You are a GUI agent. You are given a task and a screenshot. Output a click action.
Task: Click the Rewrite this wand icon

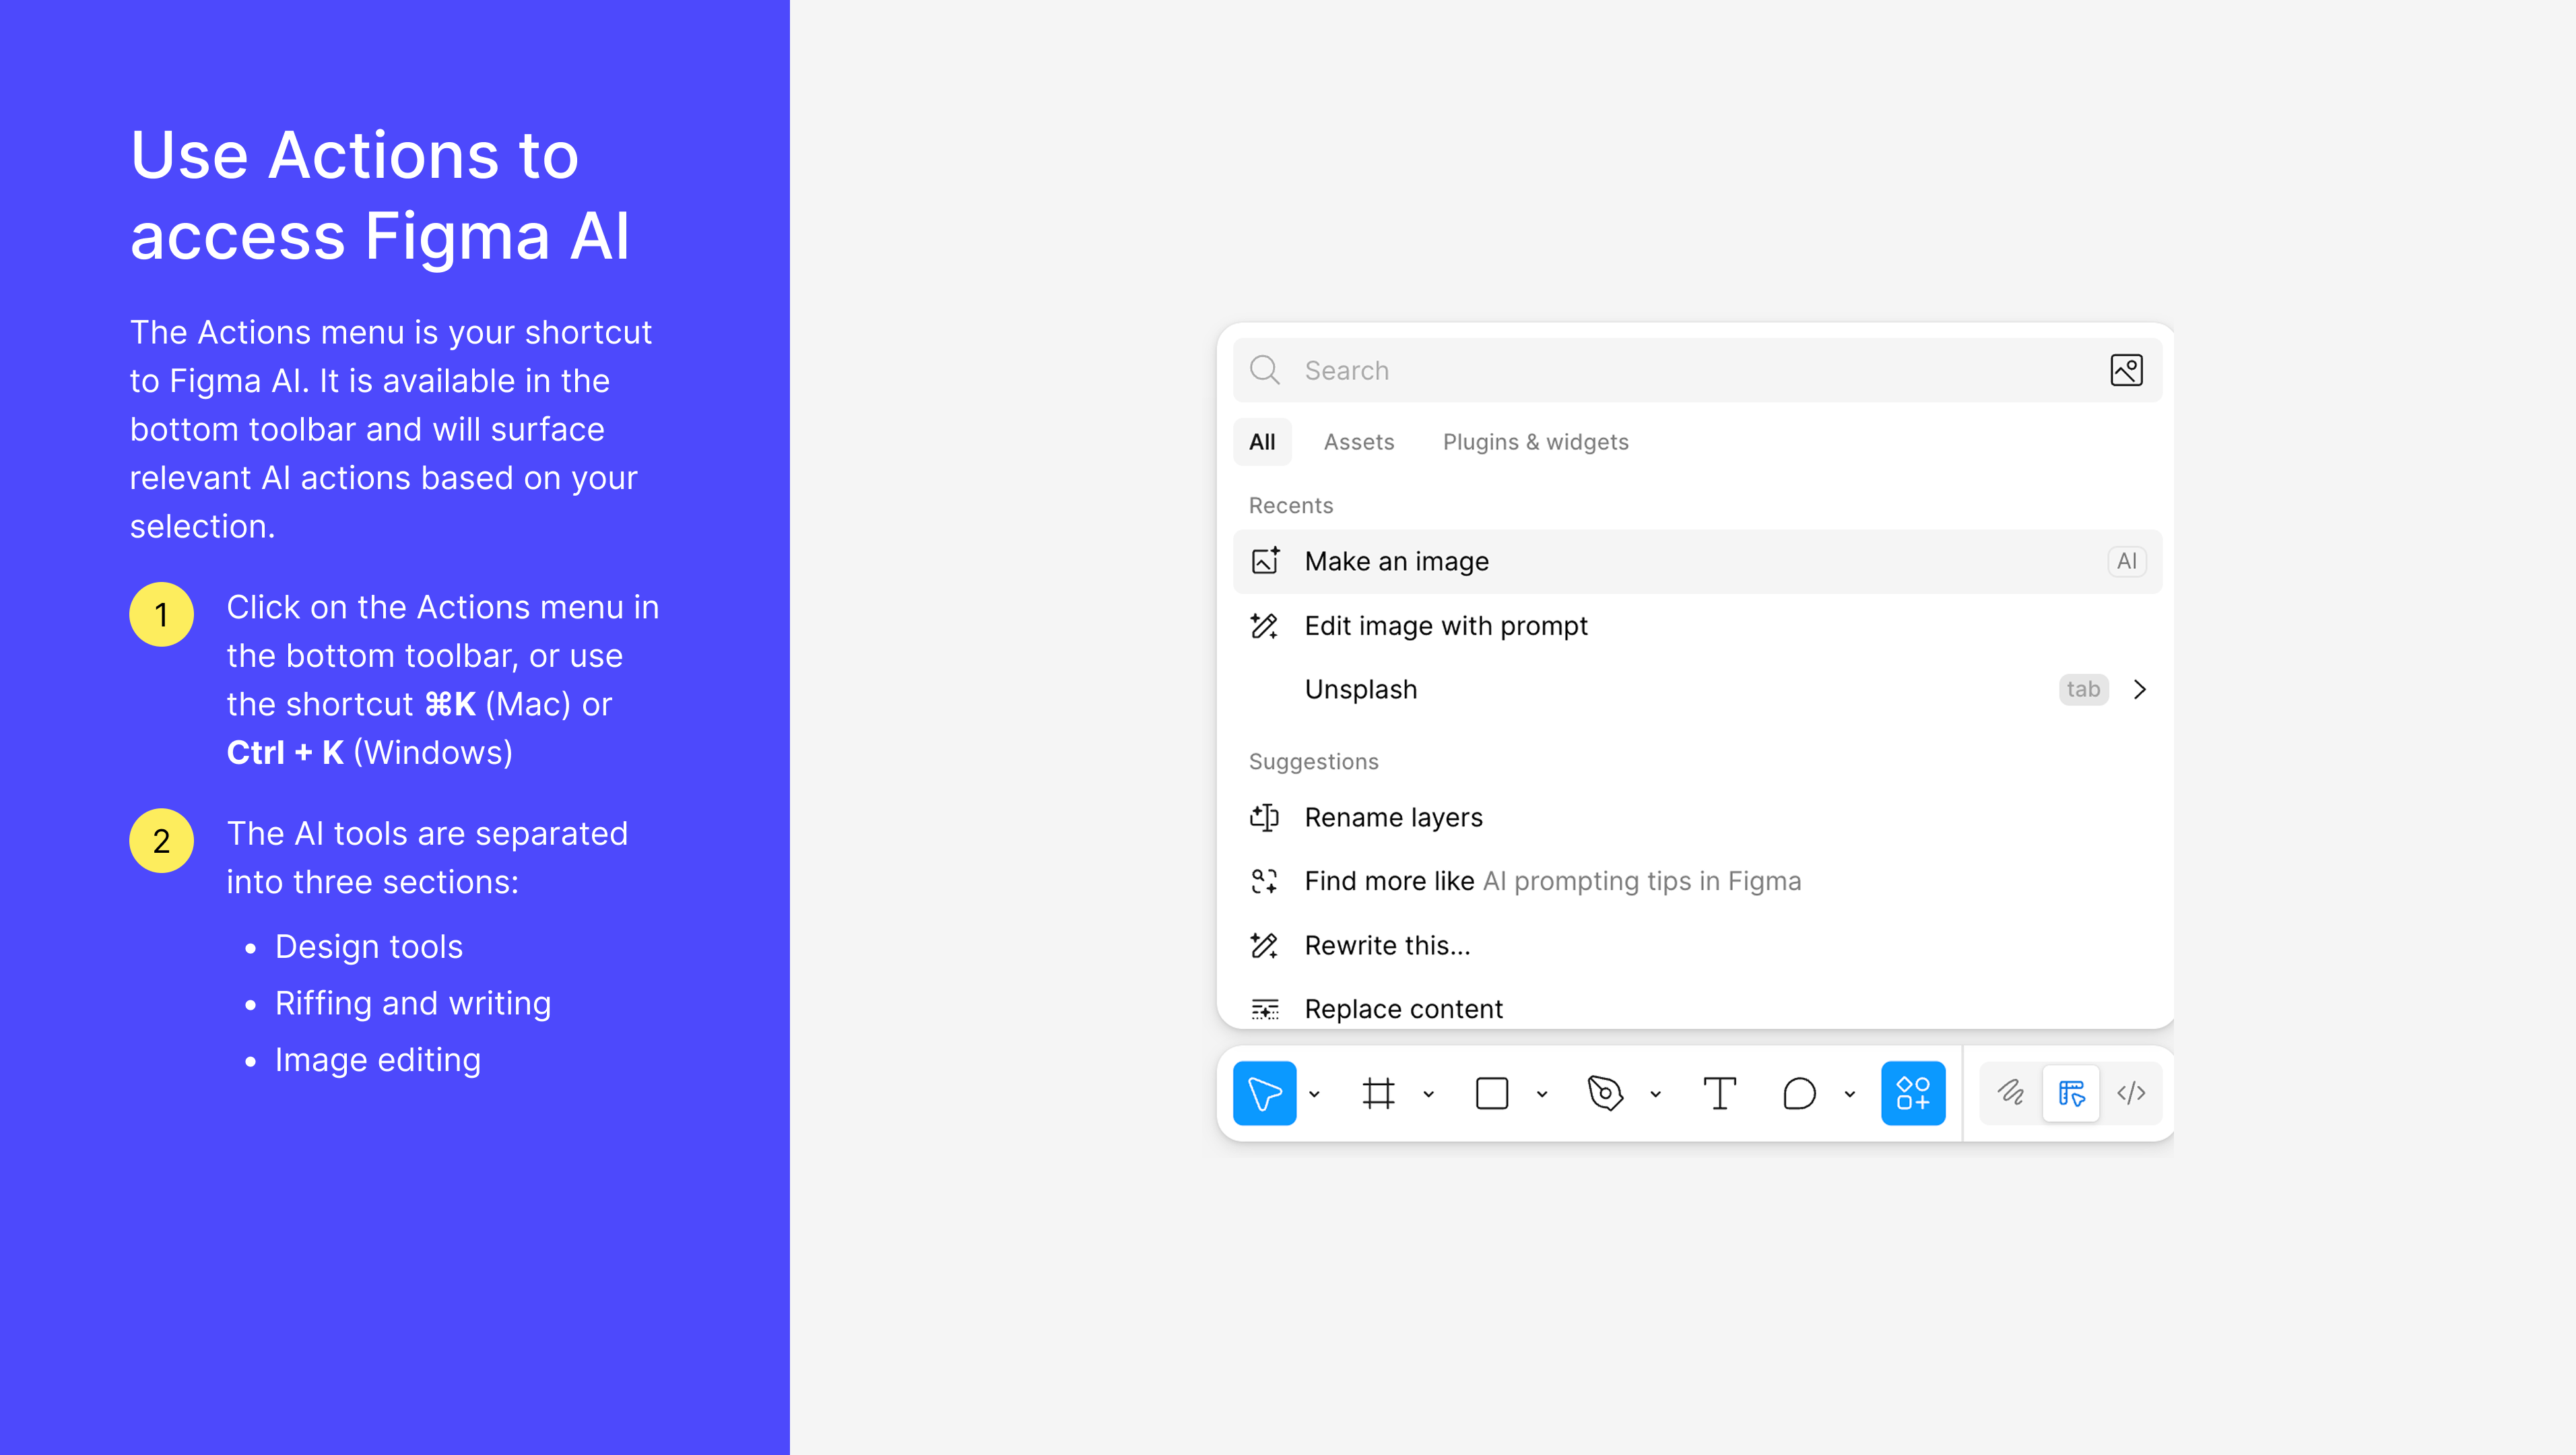[x=1265, y=945]
